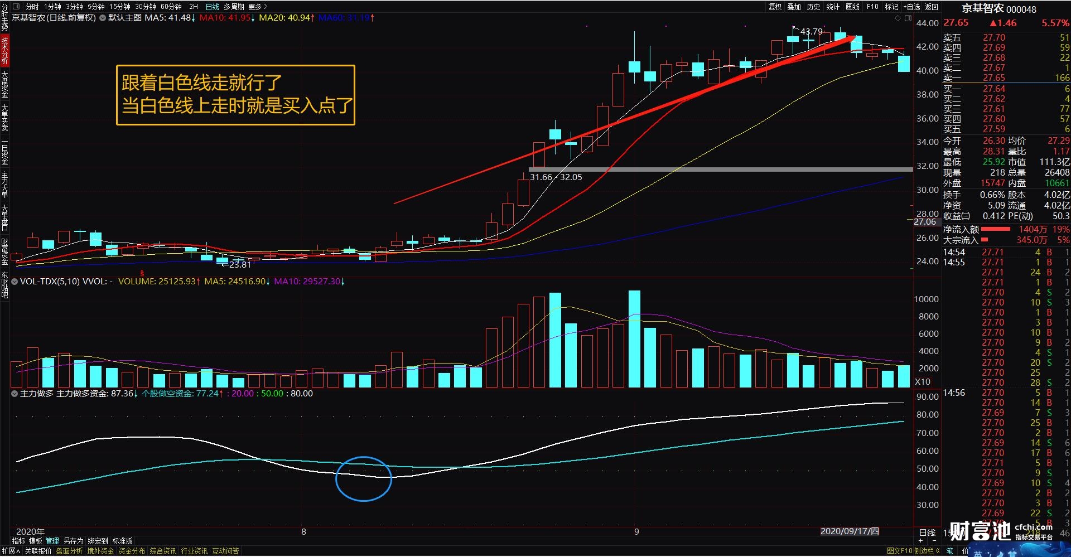The image size is (1071, 557).
Task: Switch to 2H period
Action: click(194, 7)
